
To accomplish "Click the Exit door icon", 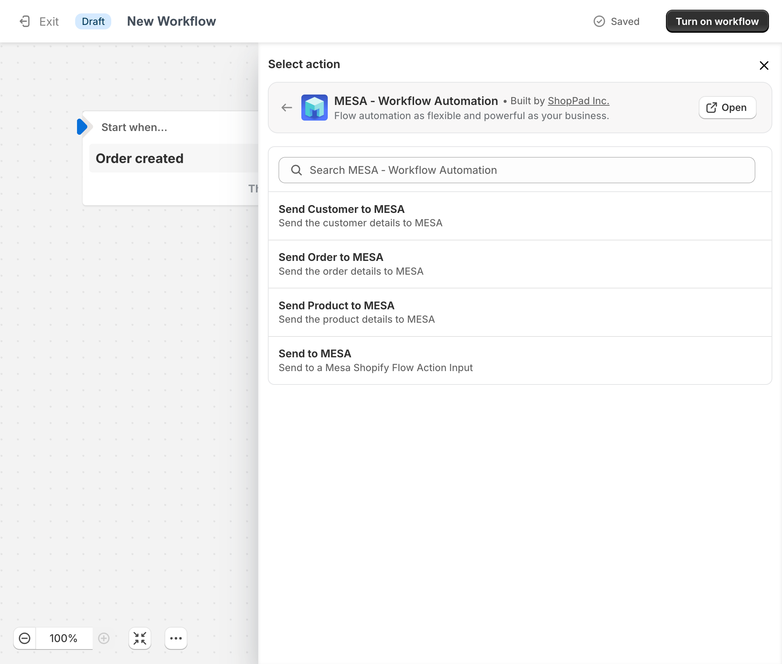I will coord(25,22).
